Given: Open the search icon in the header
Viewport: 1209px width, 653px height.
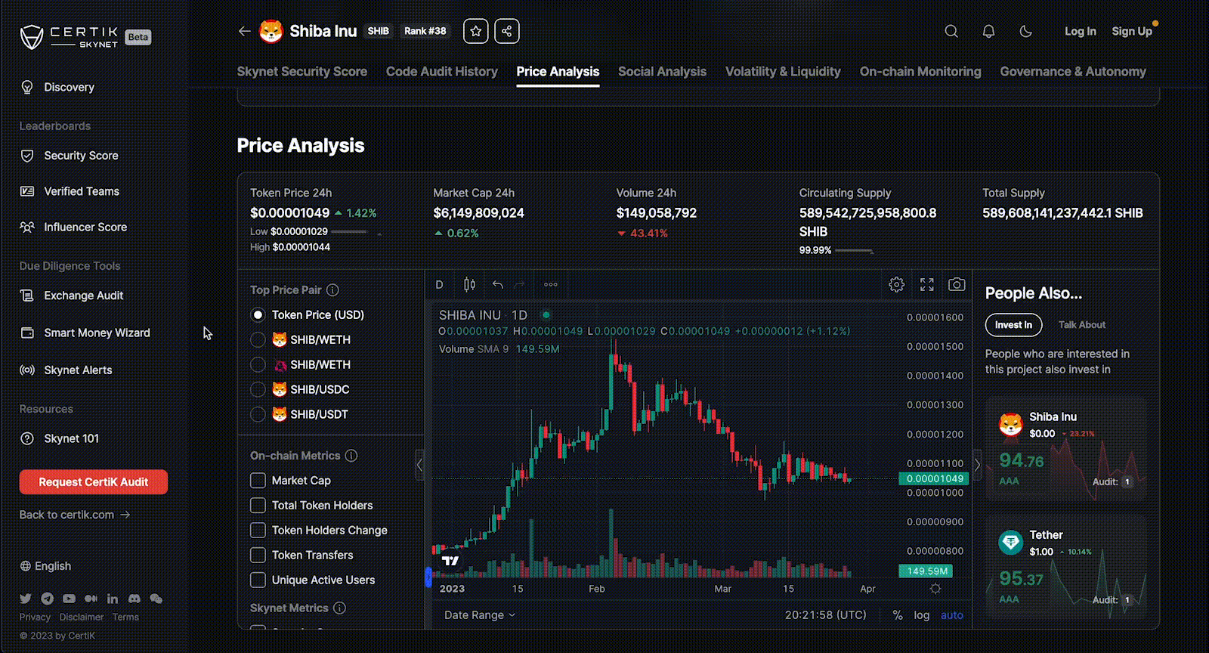Looking at the screenshot, I should pos(951,31).
